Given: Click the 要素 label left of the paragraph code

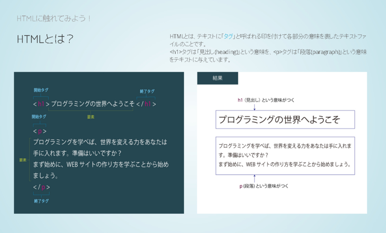Looking at the screenshot, I should (23, 160).
